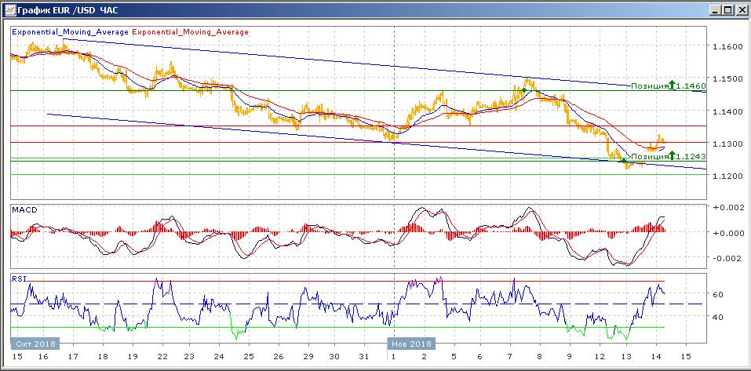
Task: Maximize the EUR/USD chart window
Action: tap(727, 9)
